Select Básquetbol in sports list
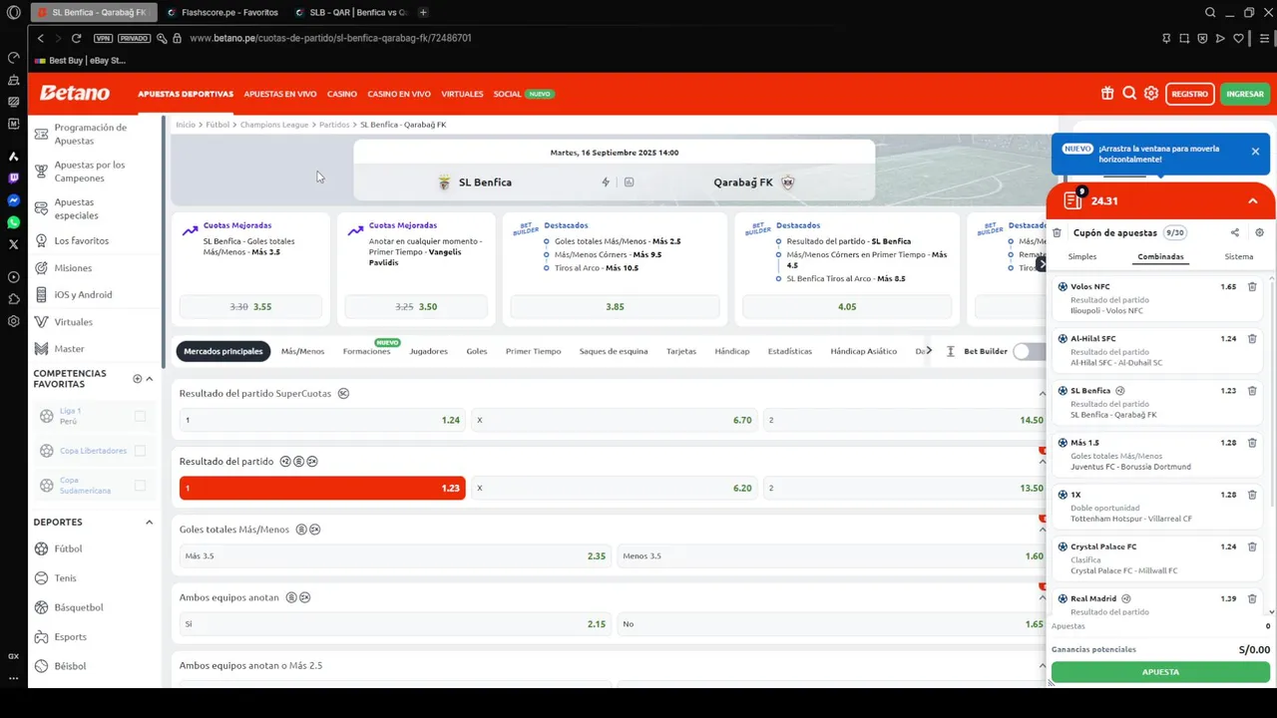Image resolution: width=1277 pixels, height=718 pixels. point(79,607)
